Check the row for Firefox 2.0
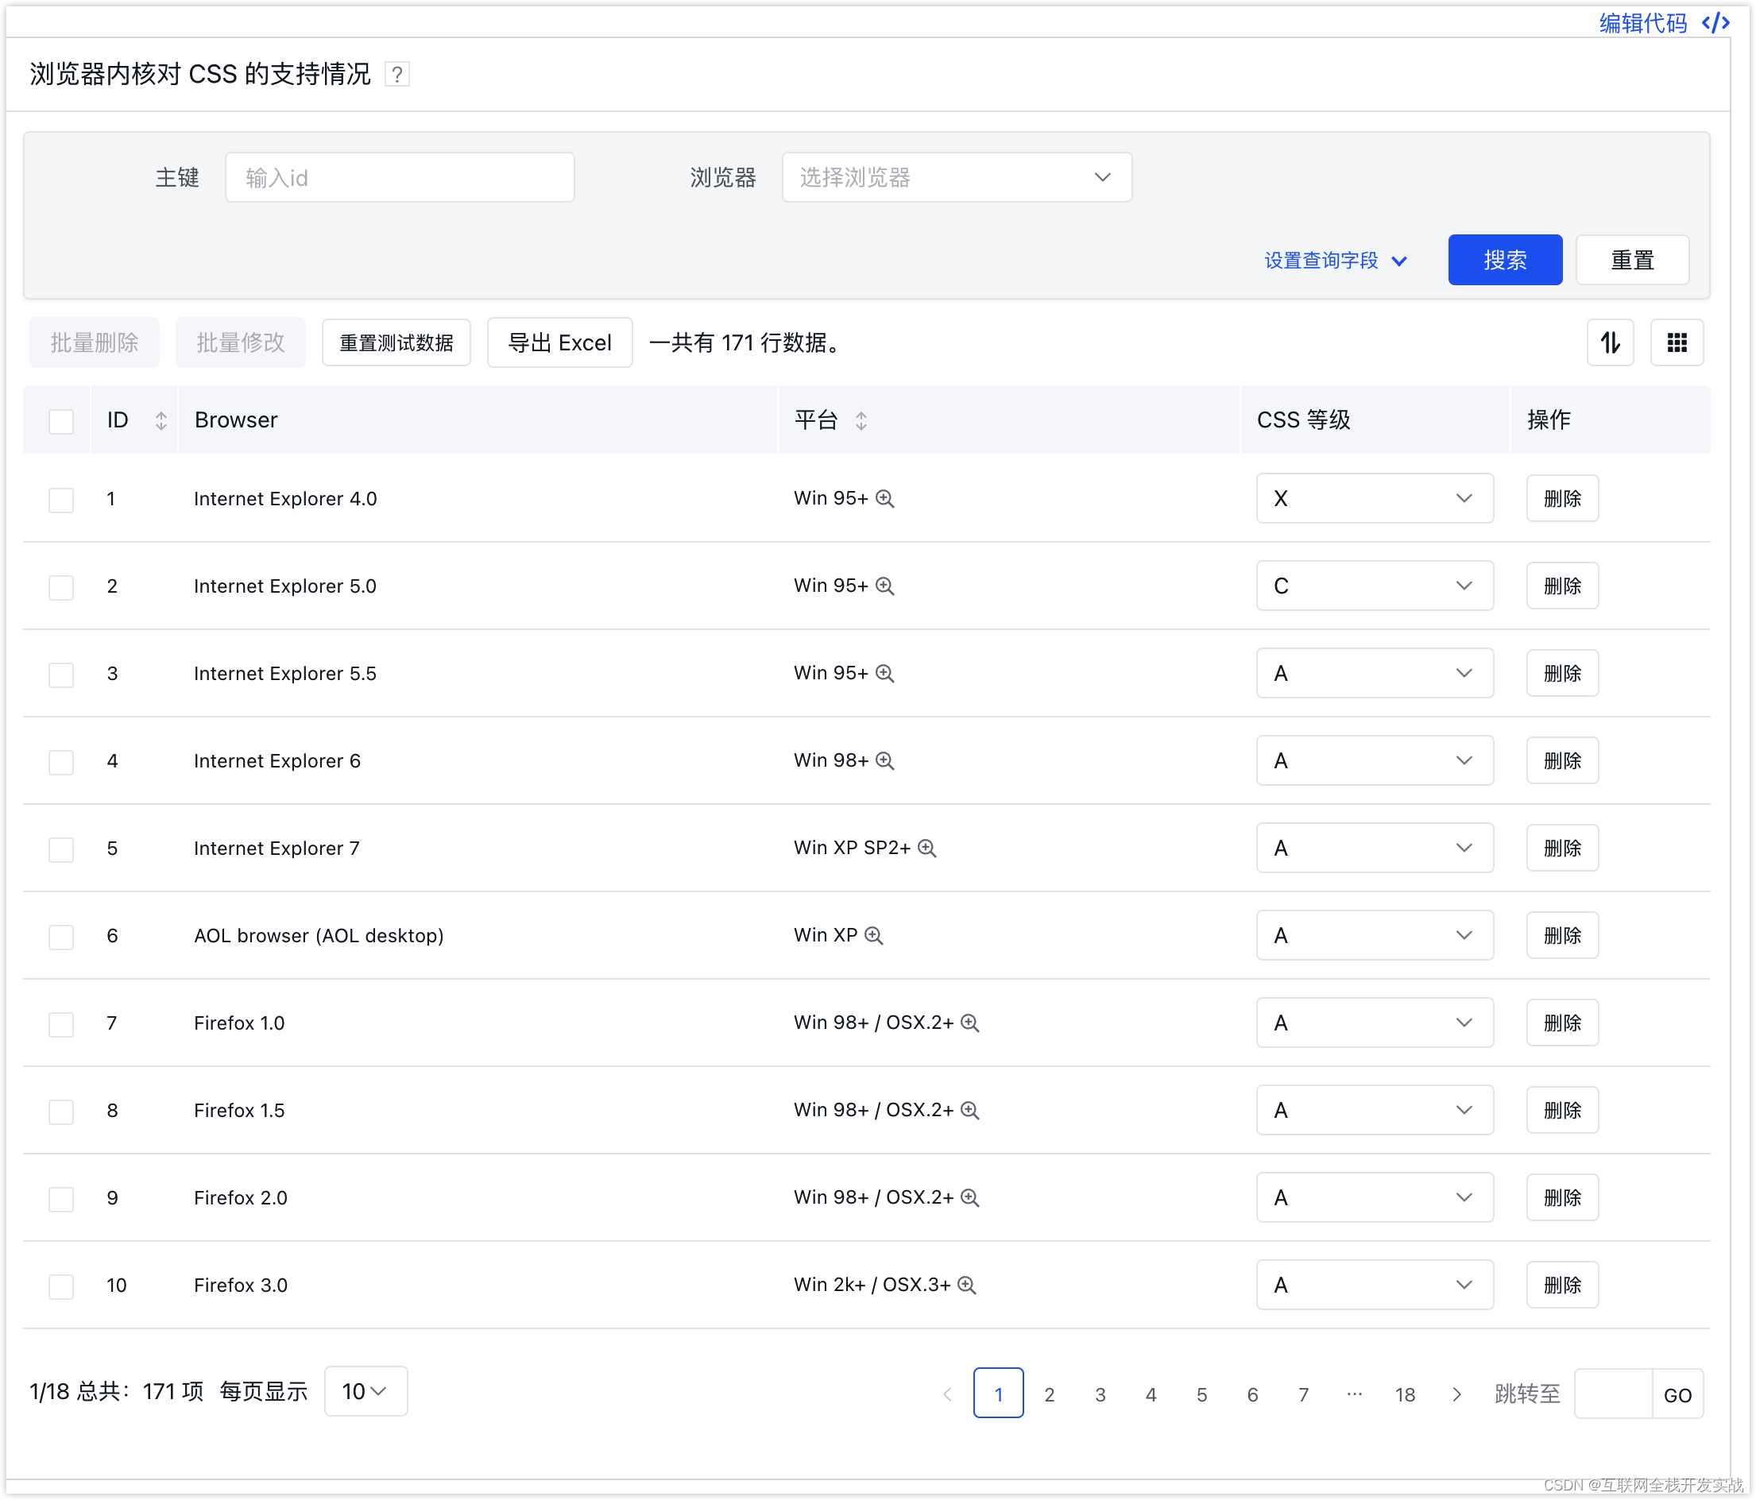Viewport: 1756px width, 1500px height. pyautogui.click(x=61, y=1199)
